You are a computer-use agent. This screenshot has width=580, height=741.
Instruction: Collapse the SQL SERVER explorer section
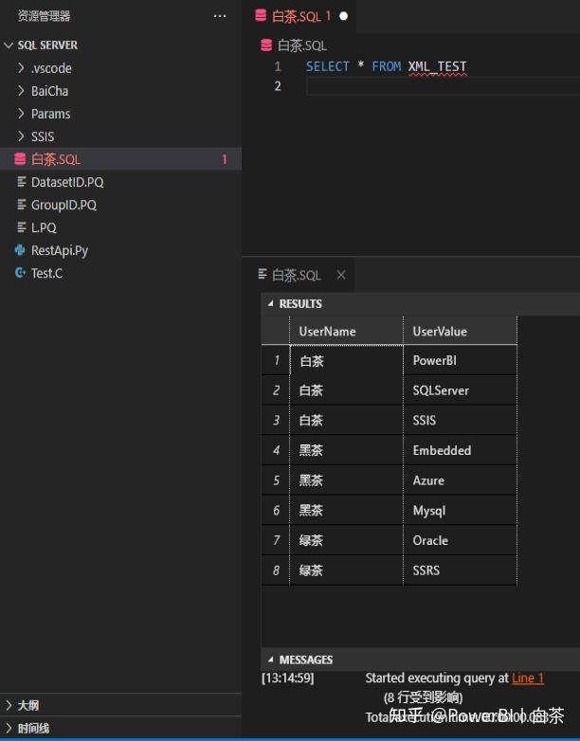9,45
